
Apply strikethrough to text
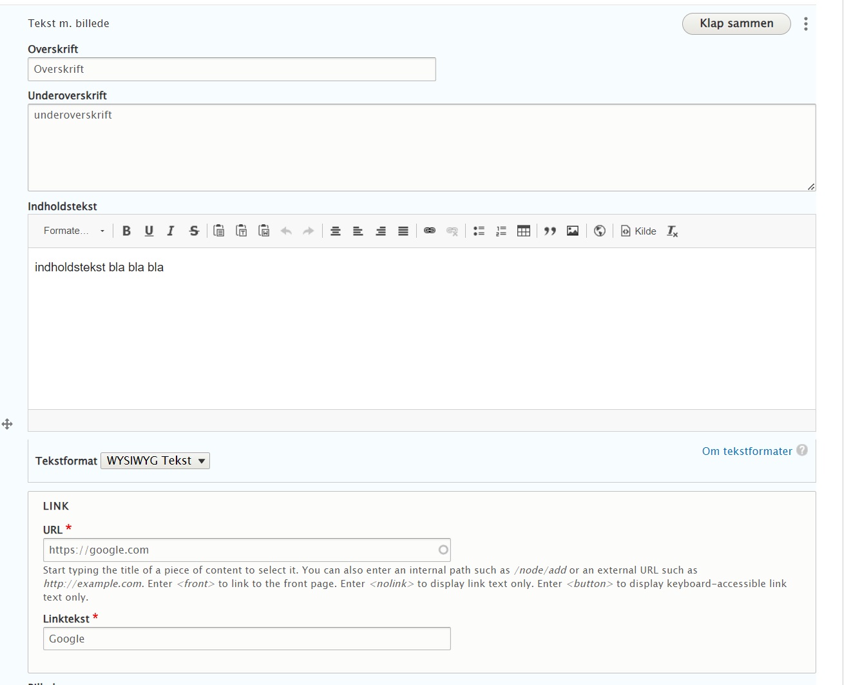click(x=194, y=231)
